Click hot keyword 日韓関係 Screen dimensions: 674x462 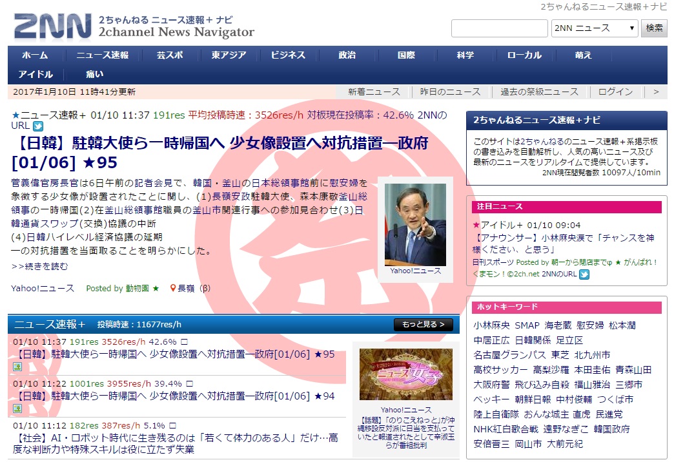pyautogui.click(x=533, y=340)
